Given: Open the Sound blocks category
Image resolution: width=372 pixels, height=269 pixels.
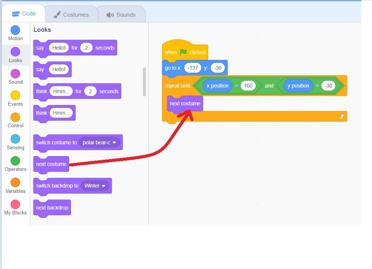Looking at the screenshot, I should click(15, 77).
